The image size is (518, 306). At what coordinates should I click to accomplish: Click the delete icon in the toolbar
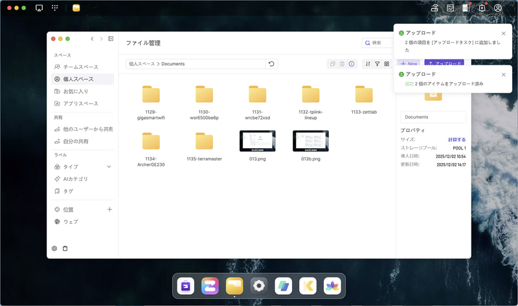click(x=343, y=64)
